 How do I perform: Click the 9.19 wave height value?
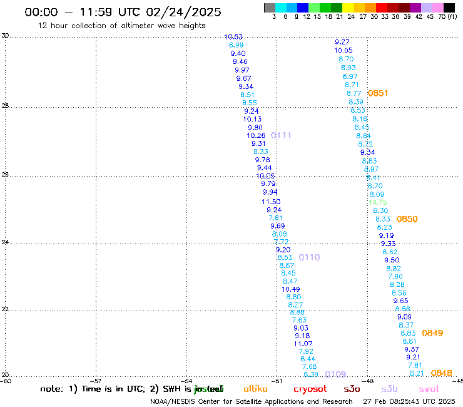pos(387,235)
